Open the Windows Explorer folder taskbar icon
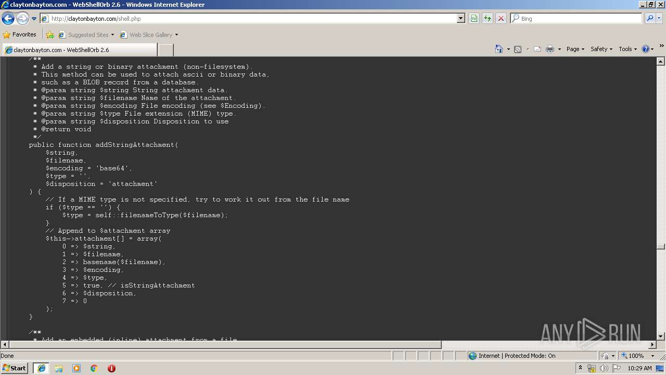This screenshot has height=375, width=666. (x=59, y=368)
